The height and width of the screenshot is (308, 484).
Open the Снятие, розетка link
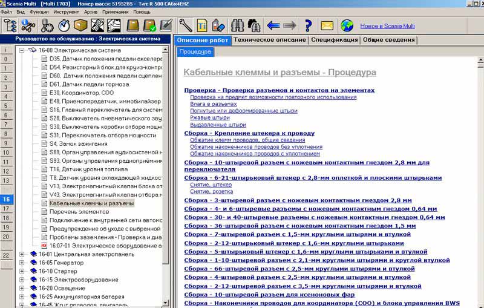coord(211,192)
